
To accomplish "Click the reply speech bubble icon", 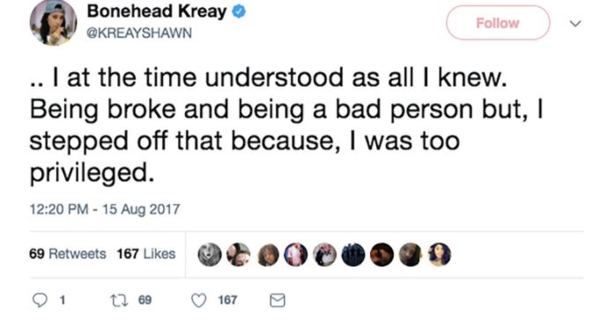I will click(x=40, y=300).
